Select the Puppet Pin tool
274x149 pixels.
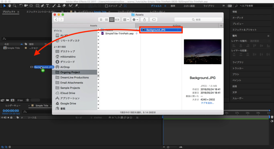tap(77, 6)
